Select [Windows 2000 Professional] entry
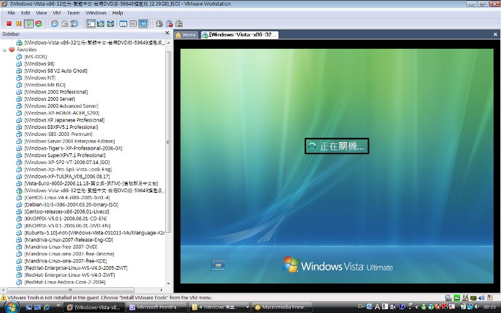This screenshot has height=313, width=501. click(56, 92)
